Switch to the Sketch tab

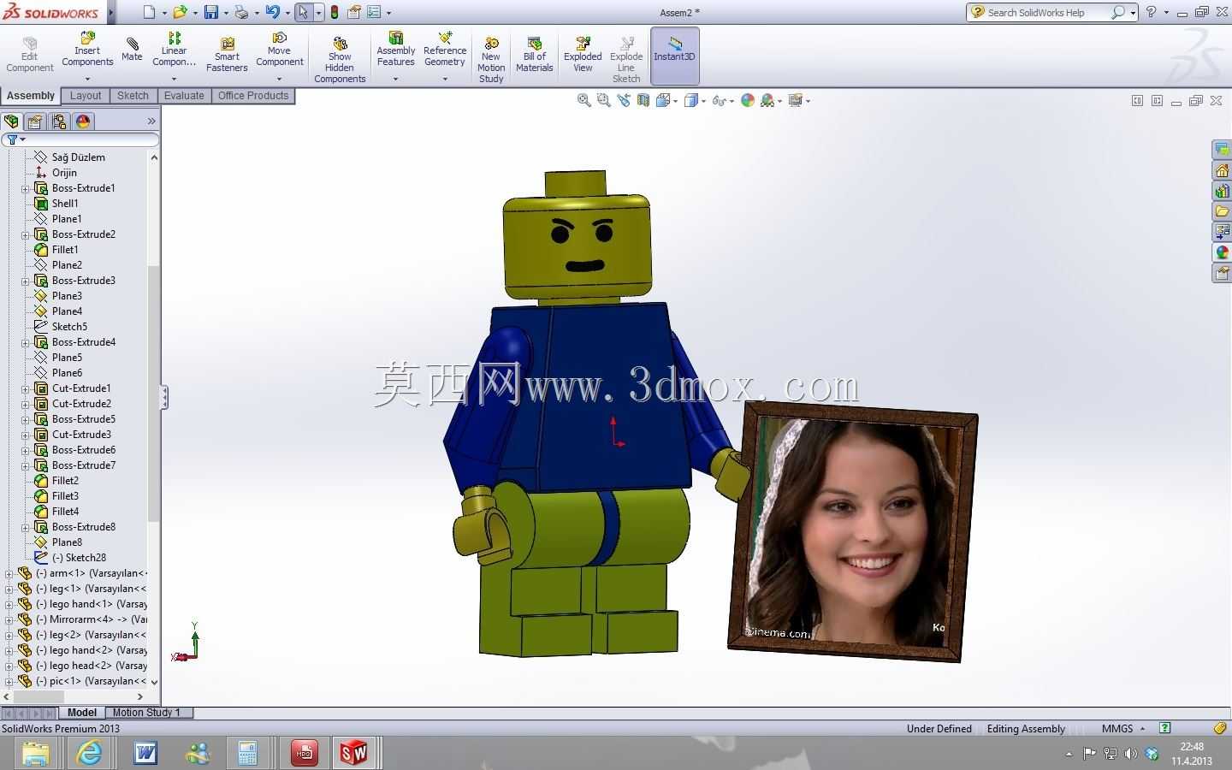(x=133, y=96)
